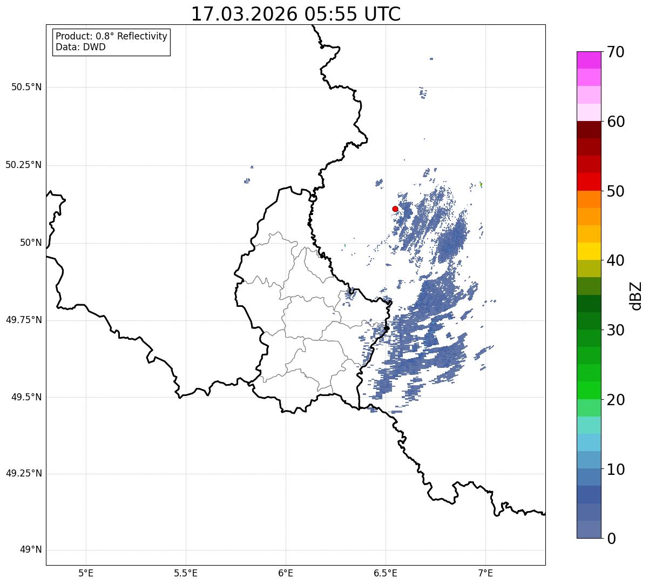Screen dimensions: 649x584
Task: Select the dark maroon colorbar swatch below 60
Action: point(589,130)
